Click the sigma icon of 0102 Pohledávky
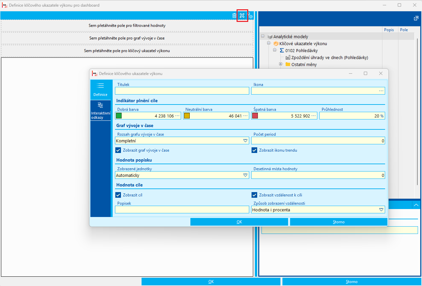This screenshot has width=422, height=286. pos(282,50)
